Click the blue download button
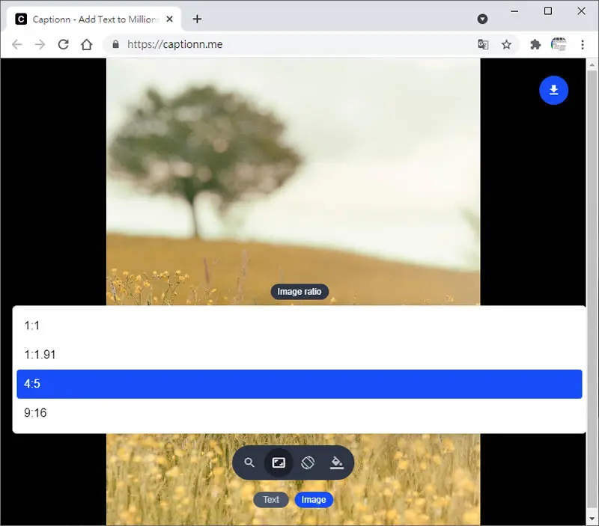The width and height of the screenshot is (599, 526). (553, 91)
